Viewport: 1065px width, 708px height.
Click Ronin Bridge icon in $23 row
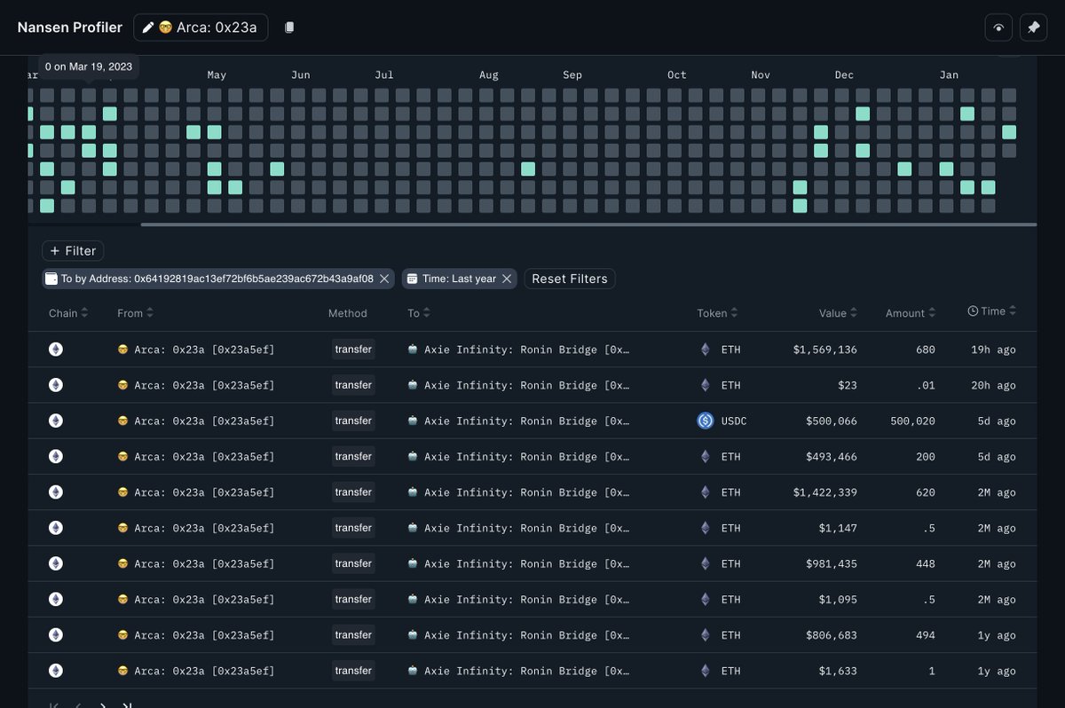413,385
